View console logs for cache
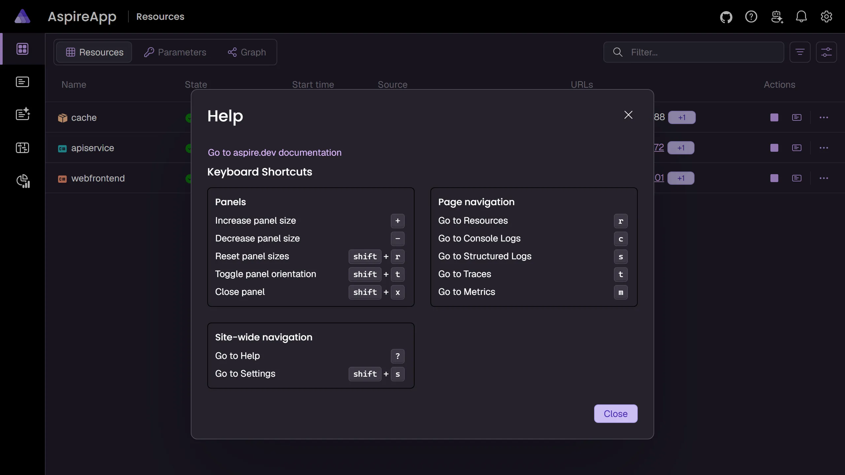845x475 pixels. coord(797,117)
